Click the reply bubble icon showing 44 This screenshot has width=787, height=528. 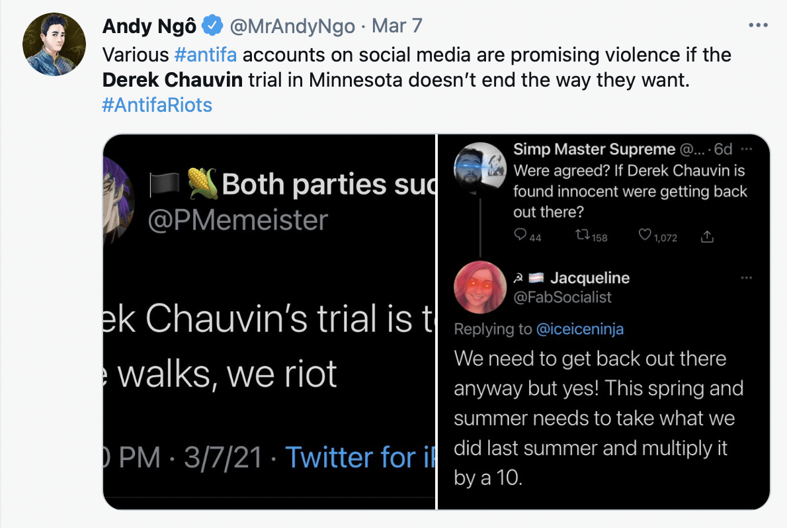[x=520, y=235]
